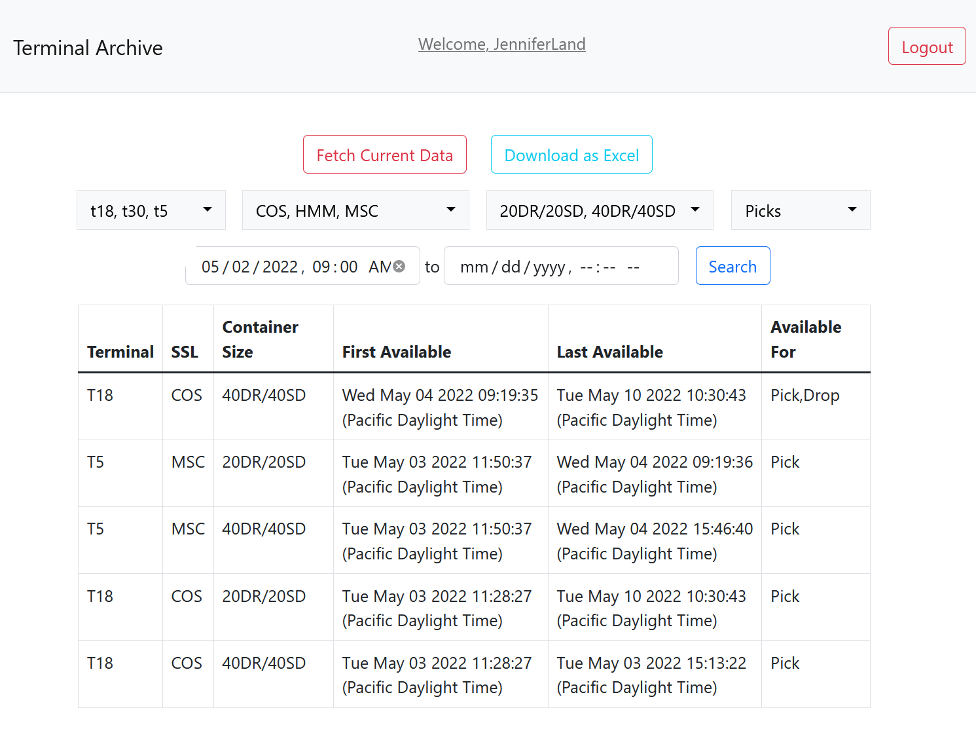
Task: Clear the start date with the x icon
Action: click(x=399, y=266)
